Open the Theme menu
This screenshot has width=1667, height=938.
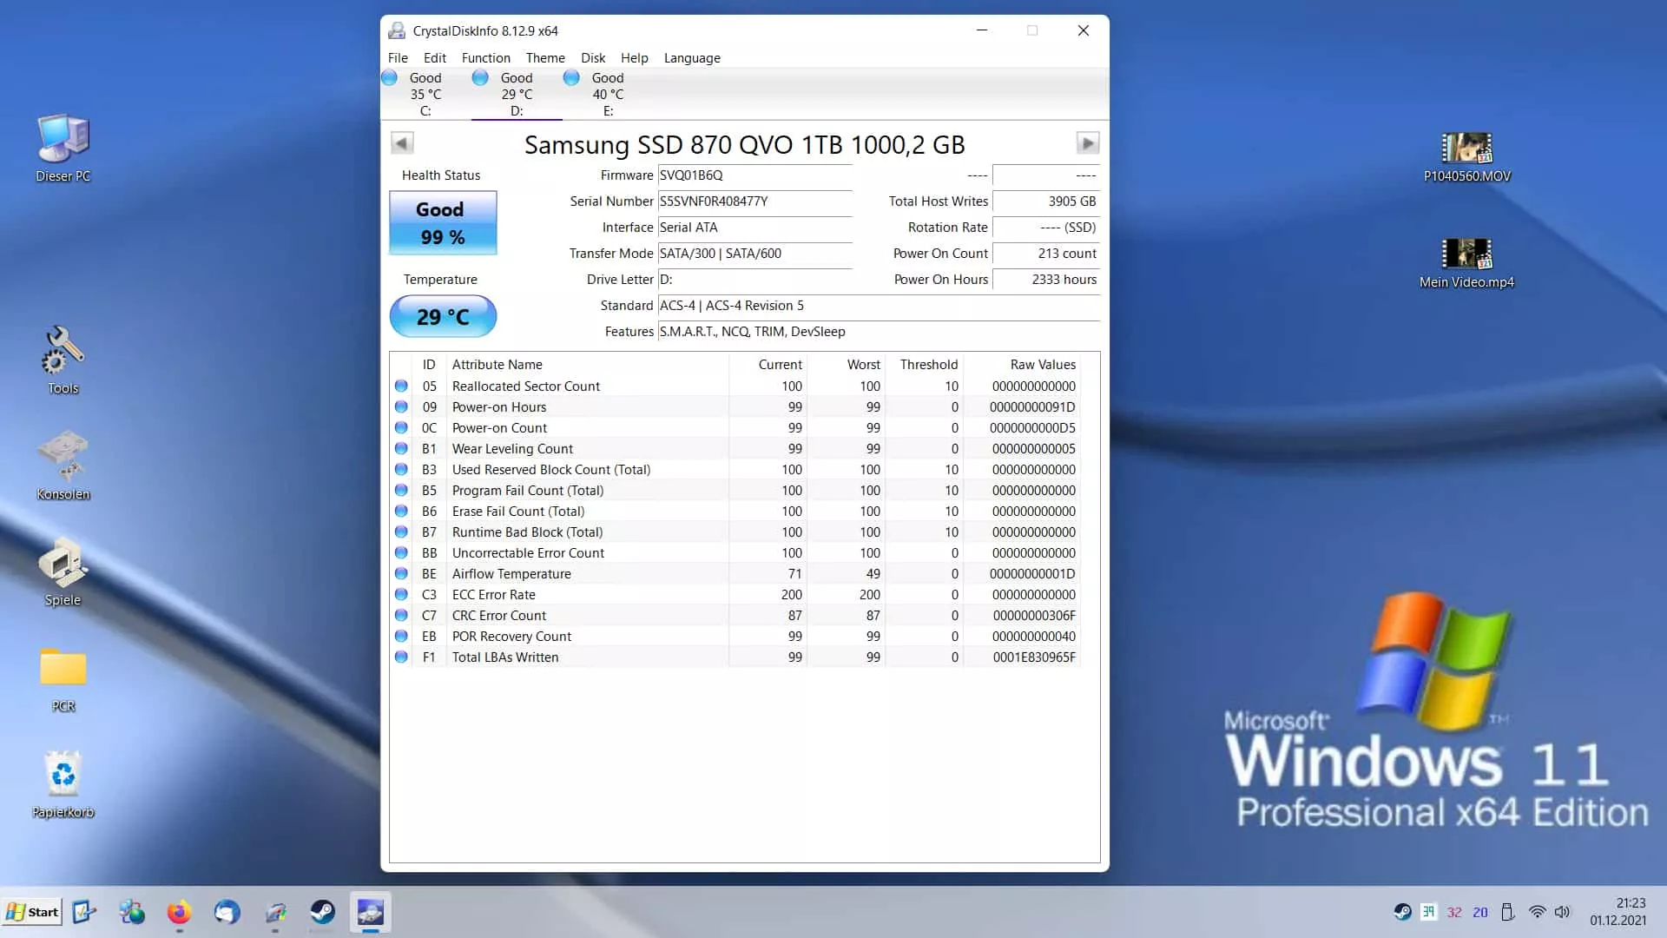coord(545,58)
